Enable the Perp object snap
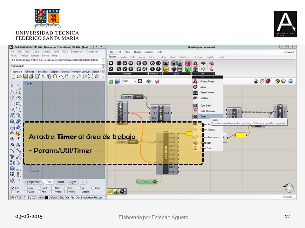The image size is (305, 228). point(92,188)
